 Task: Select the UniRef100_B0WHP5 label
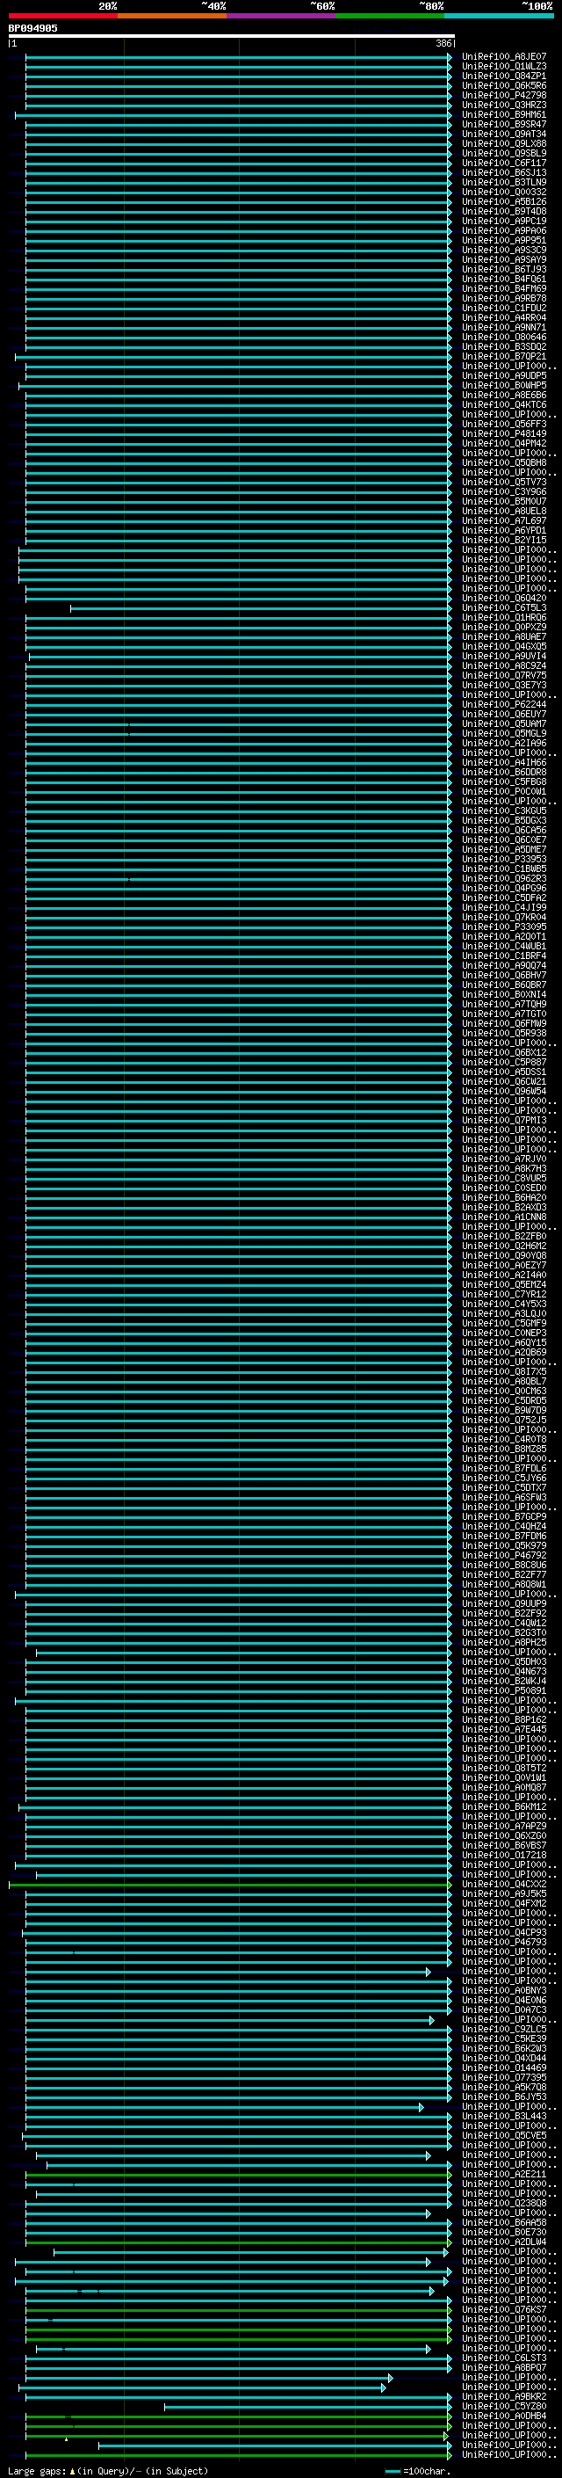pos(503,385)
